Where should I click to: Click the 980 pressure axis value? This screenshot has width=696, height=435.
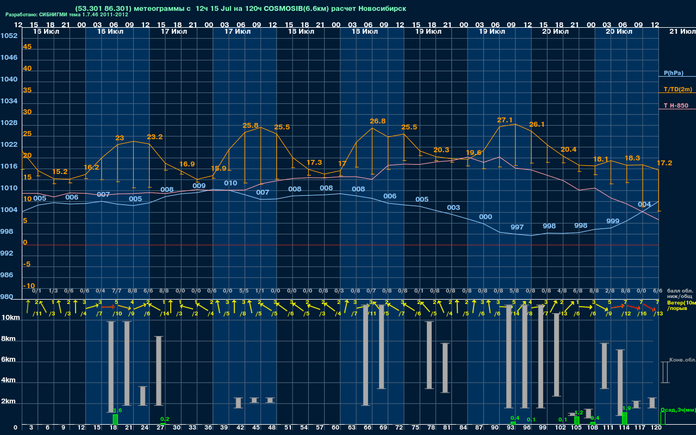click(x=7, y=297)
